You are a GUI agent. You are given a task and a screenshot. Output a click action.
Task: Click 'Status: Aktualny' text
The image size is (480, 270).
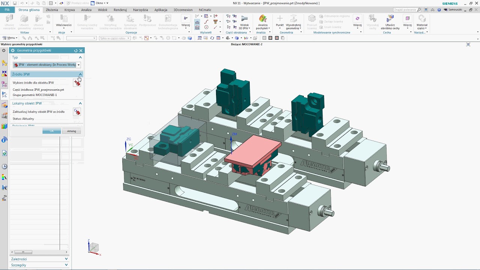23,119
